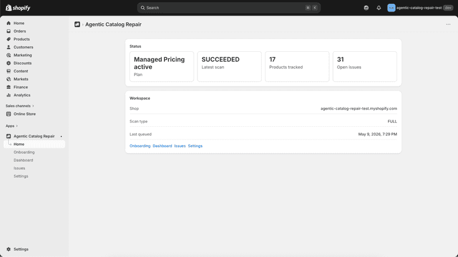Viewport: 458px width, 257px height.
Task: Click the Managed Pricing active plan card
Action: 162,67
